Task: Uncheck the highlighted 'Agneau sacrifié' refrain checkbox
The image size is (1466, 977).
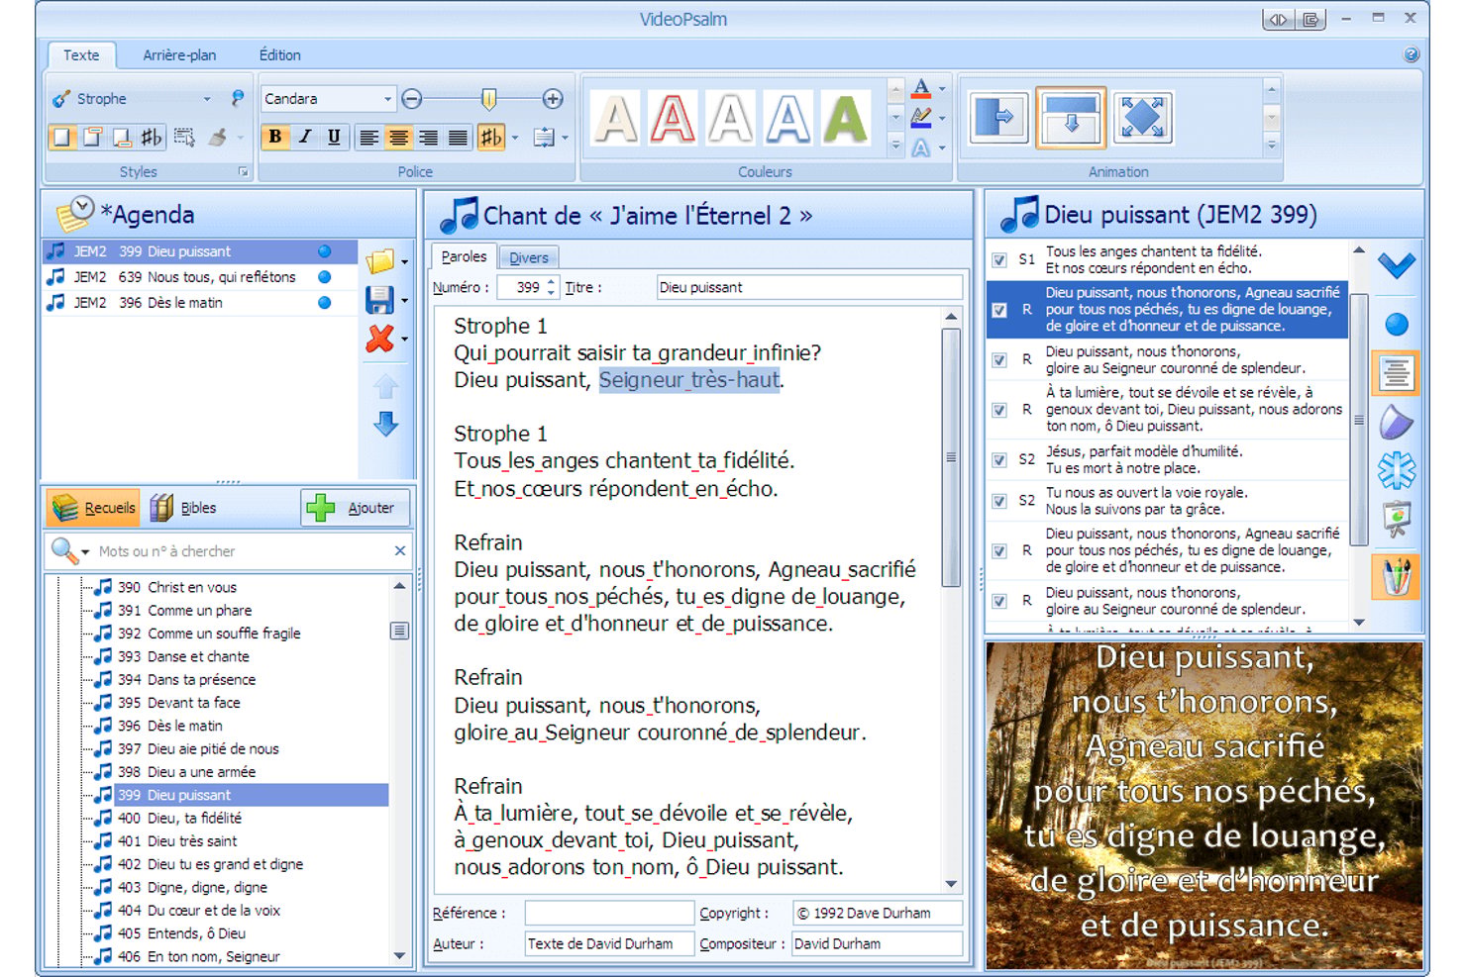Action: click(x=999, y=310)
